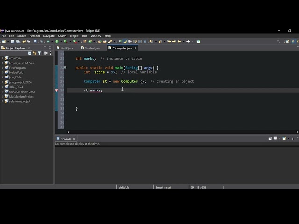Click the Next Edit Location arrow icon
This screenshot has height=224, width=299.
[174, 42]
